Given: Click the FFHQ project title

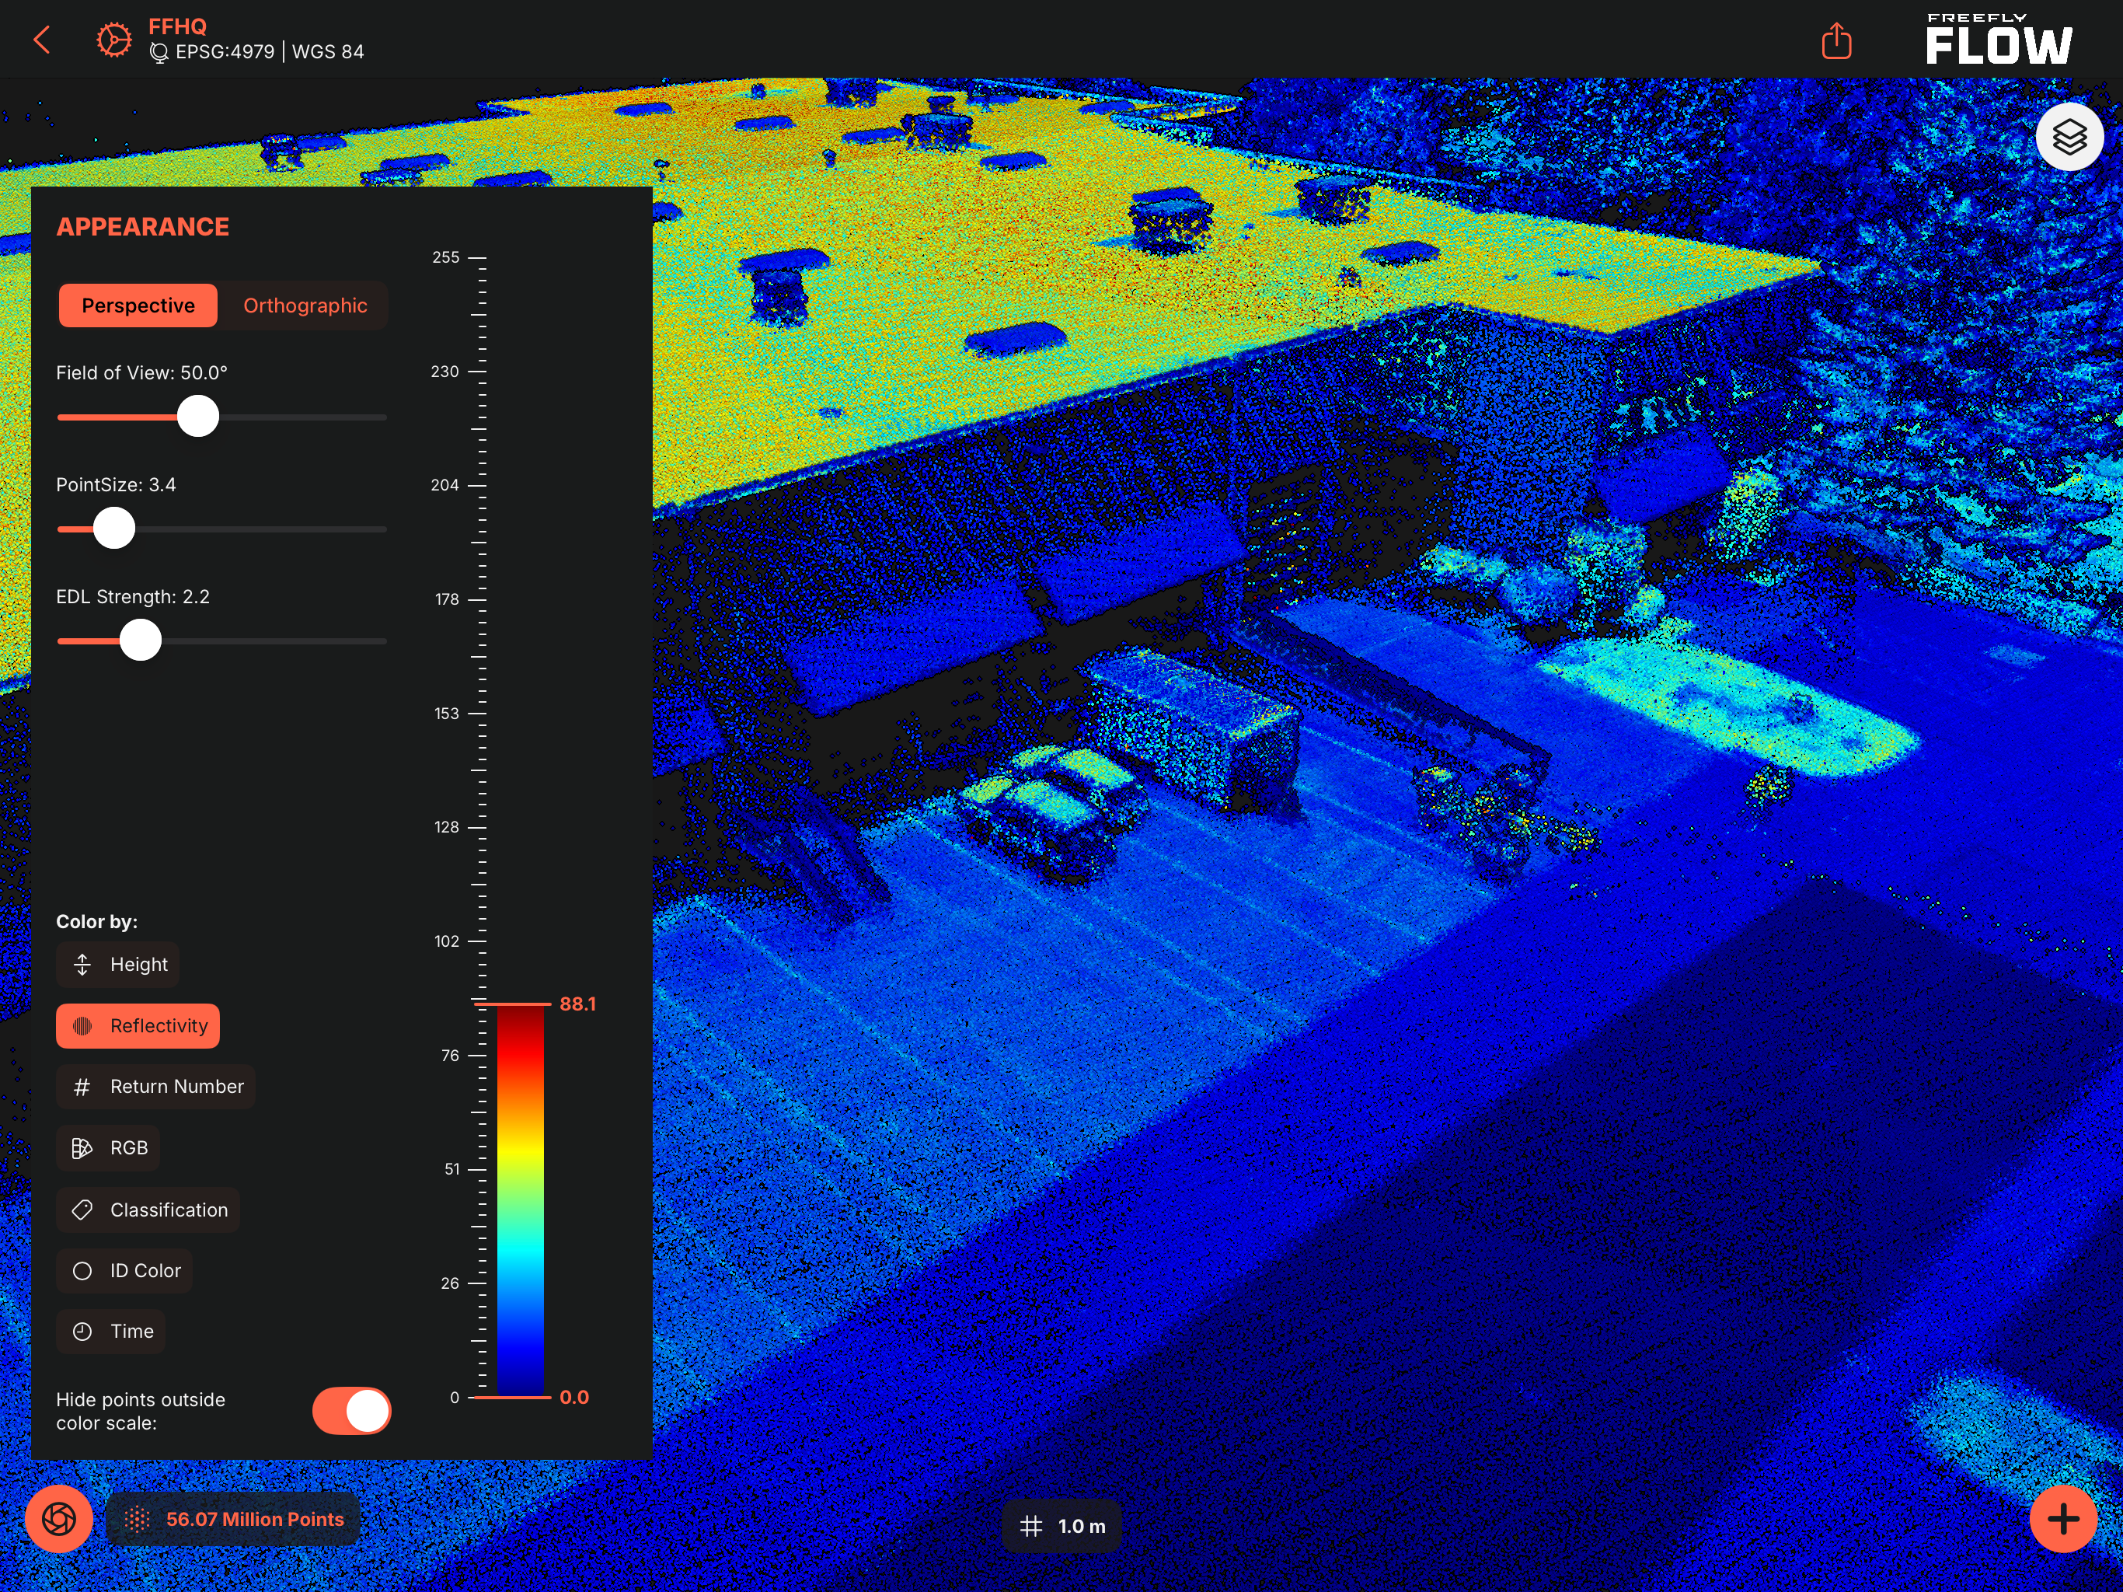Looking at the screenshot, I should (x=177, y=26).
